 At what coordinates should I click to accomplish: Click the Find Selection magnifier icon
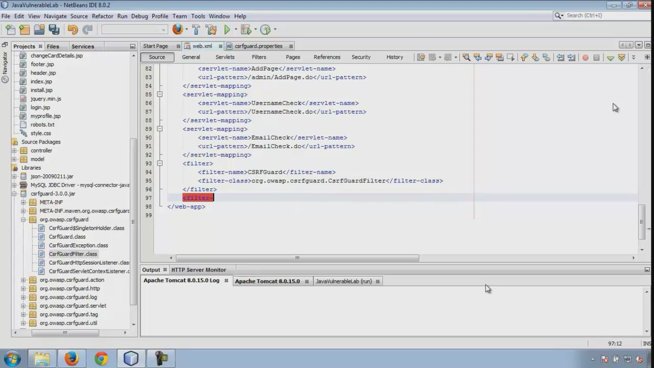pos(466,57)
